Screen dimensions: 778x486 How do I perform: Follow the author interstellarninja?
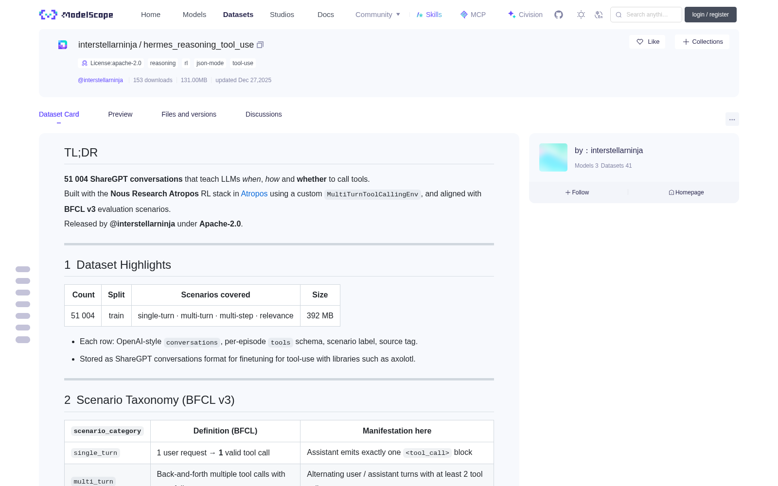point(577,192)
